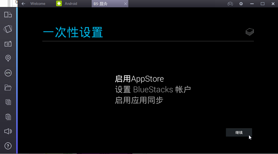Screen dimensions: 278x154
Task: Click the 继续 continue button
Action: pos(239,132)
